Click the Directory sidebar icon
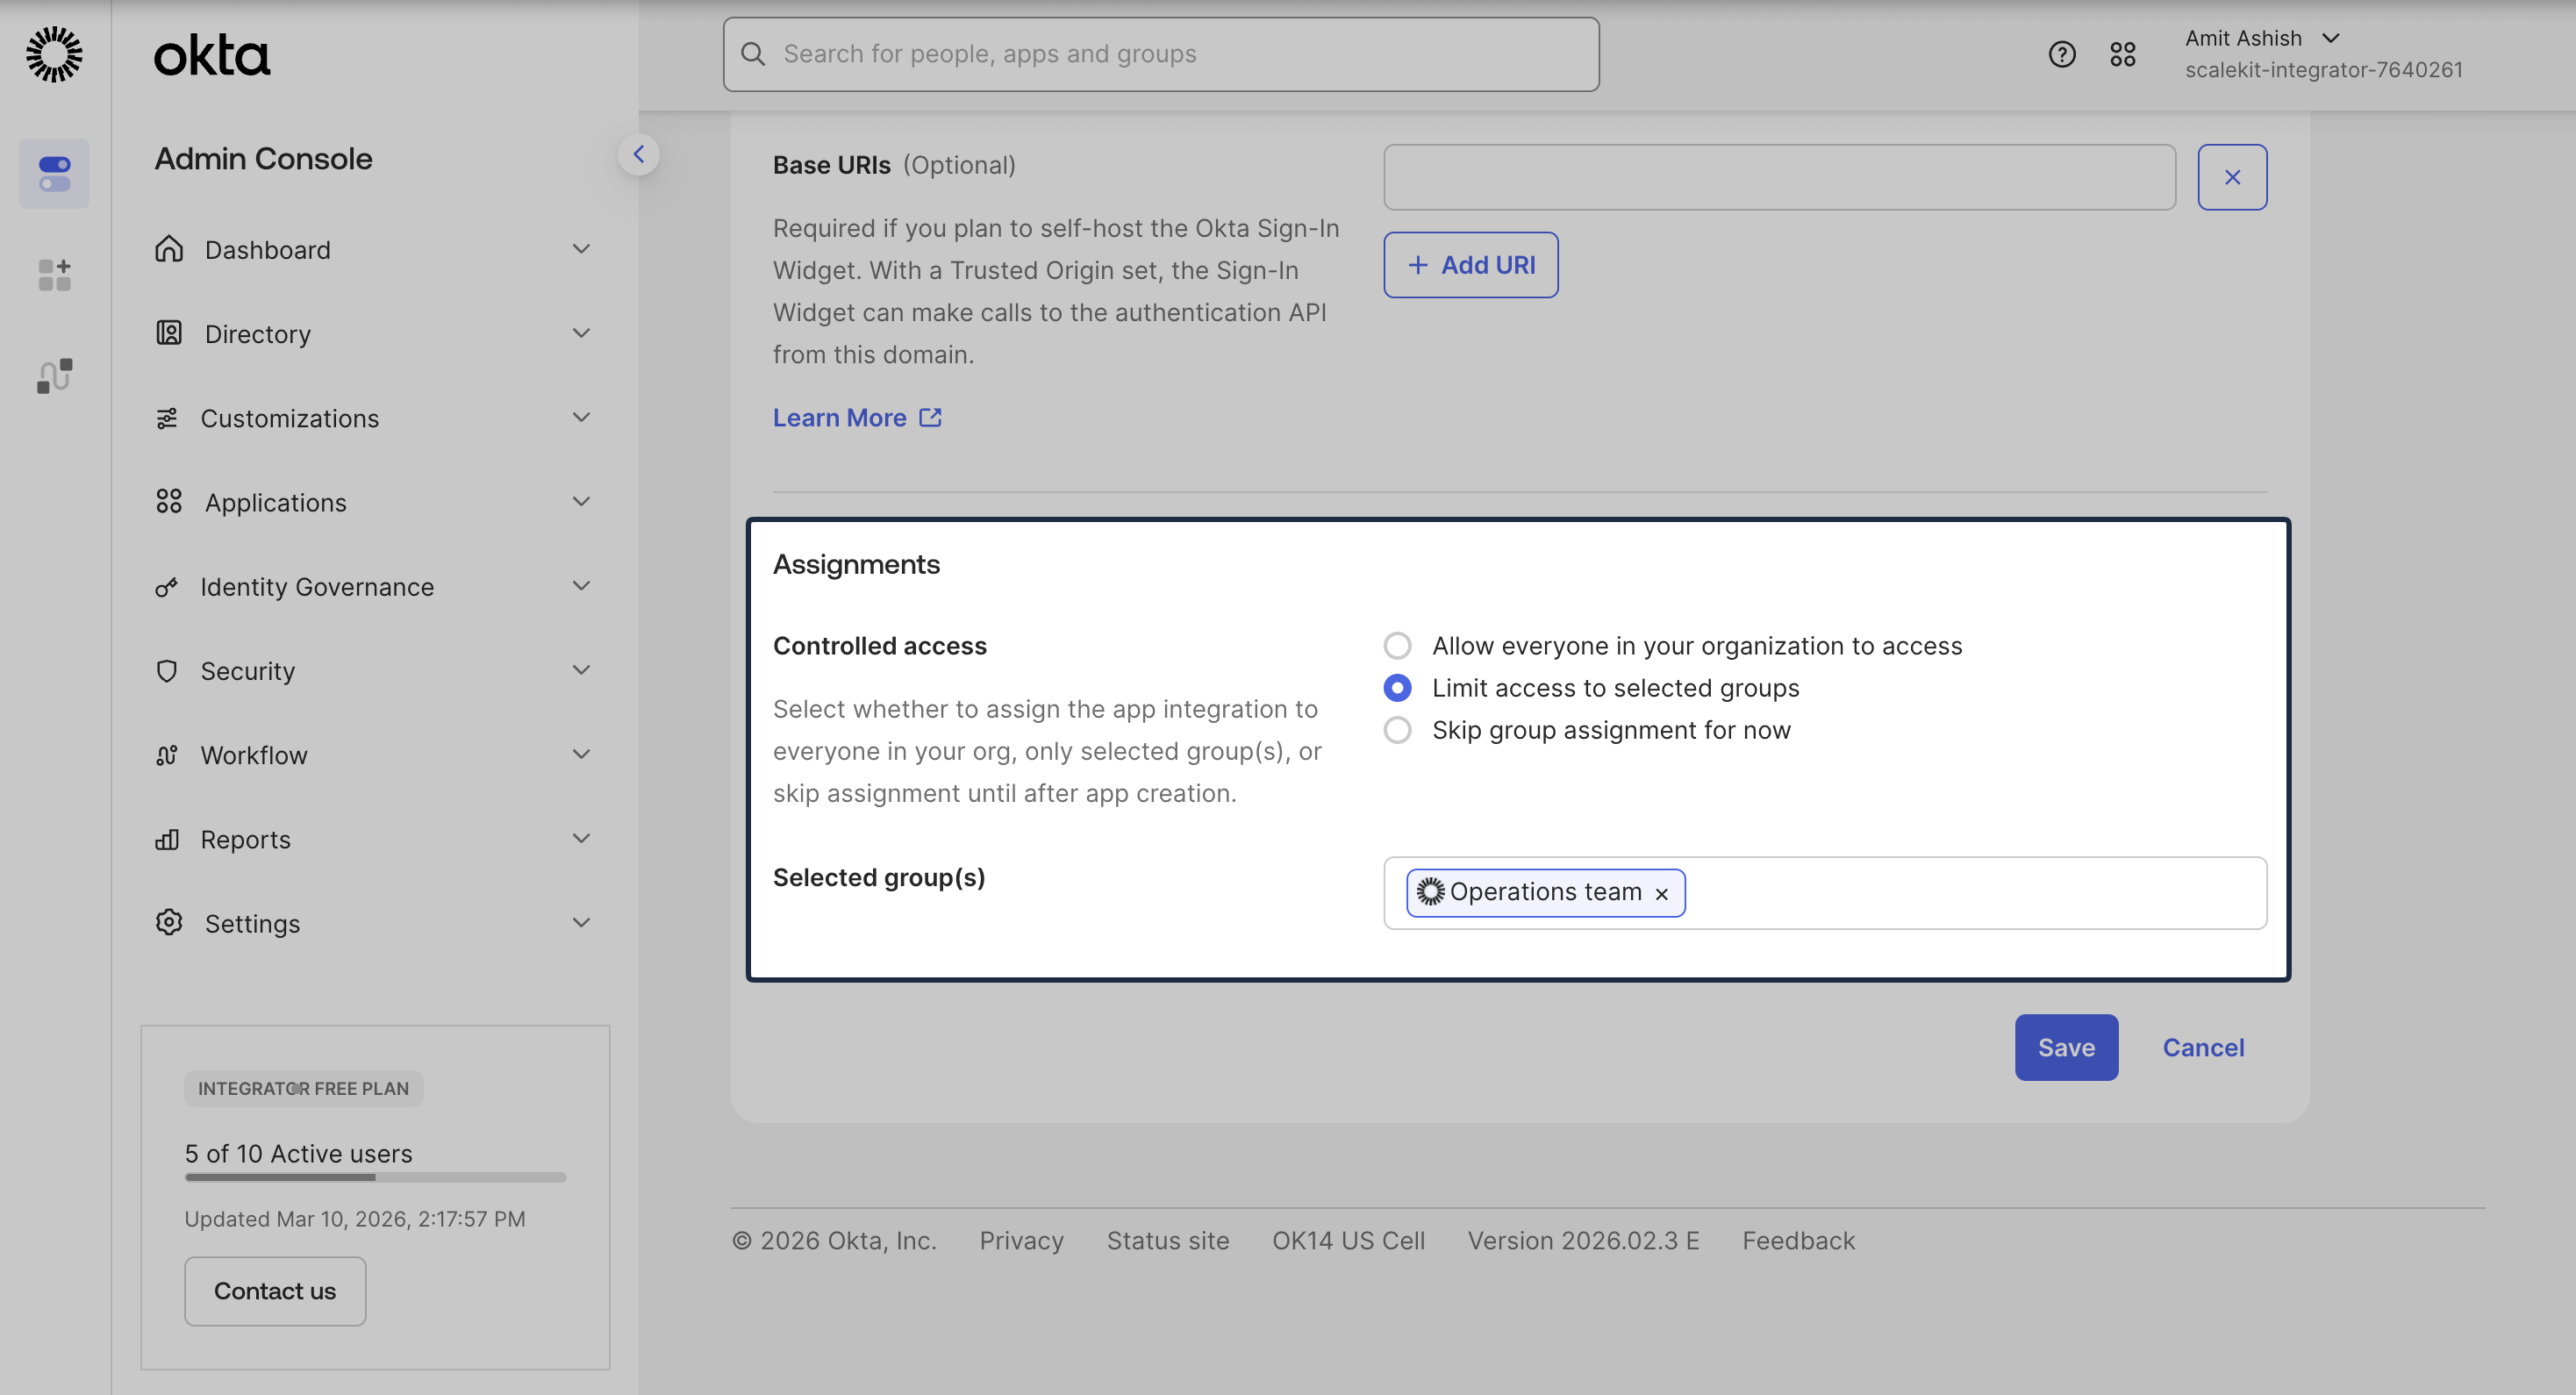The width and height of the screenshot is (2576, 1395). click(168, 333)
